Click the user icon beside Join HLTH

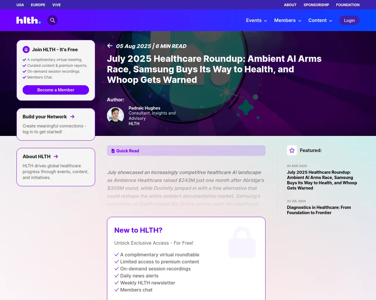[x=26, y=50]
